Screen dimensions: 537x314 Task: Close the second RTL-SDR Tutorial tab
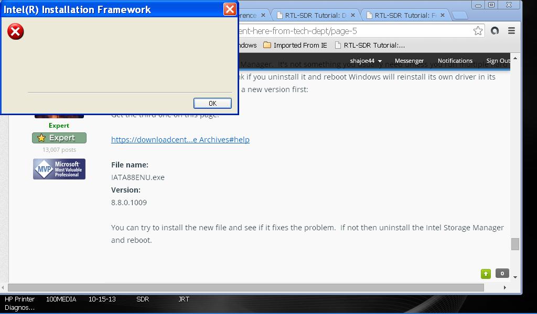pos(443,15)
